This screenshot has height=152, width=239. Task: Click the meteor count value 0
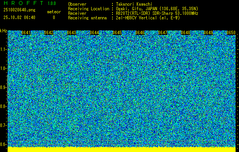[x=54, y=17]
